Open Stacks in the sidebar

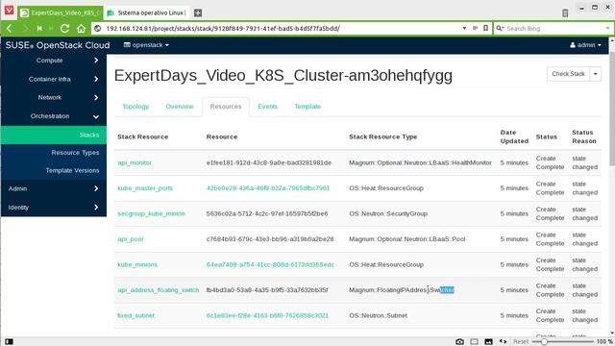coord(54,135)
